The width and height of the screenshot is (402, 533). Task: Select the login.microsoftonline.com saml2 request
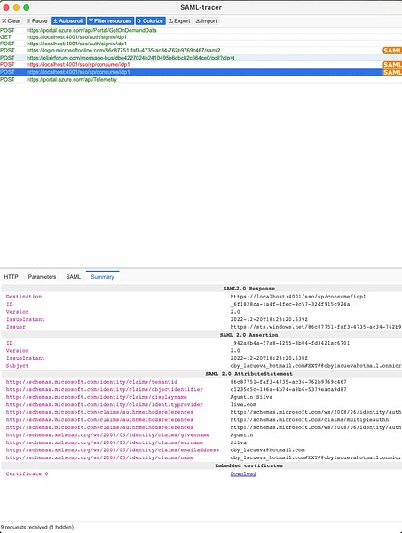201,51
